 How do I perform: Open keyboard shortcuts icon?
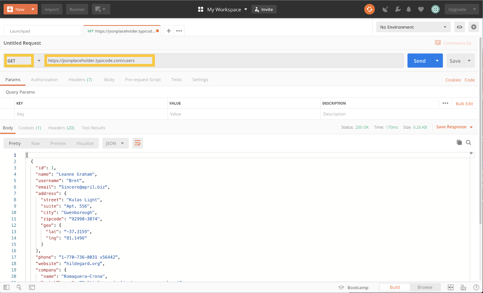pos(463,287)
